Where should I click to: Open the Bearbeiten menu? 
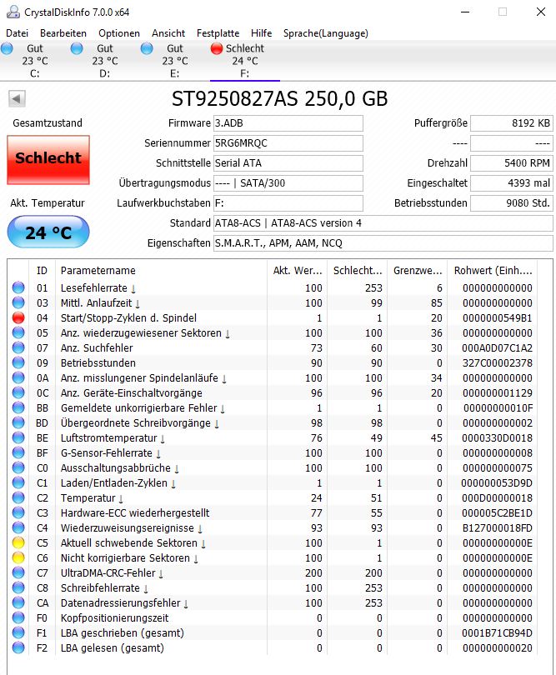tap(63, 33)
